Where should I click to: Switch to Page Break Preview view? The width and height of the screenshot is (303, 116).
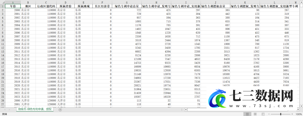point(263,114)
